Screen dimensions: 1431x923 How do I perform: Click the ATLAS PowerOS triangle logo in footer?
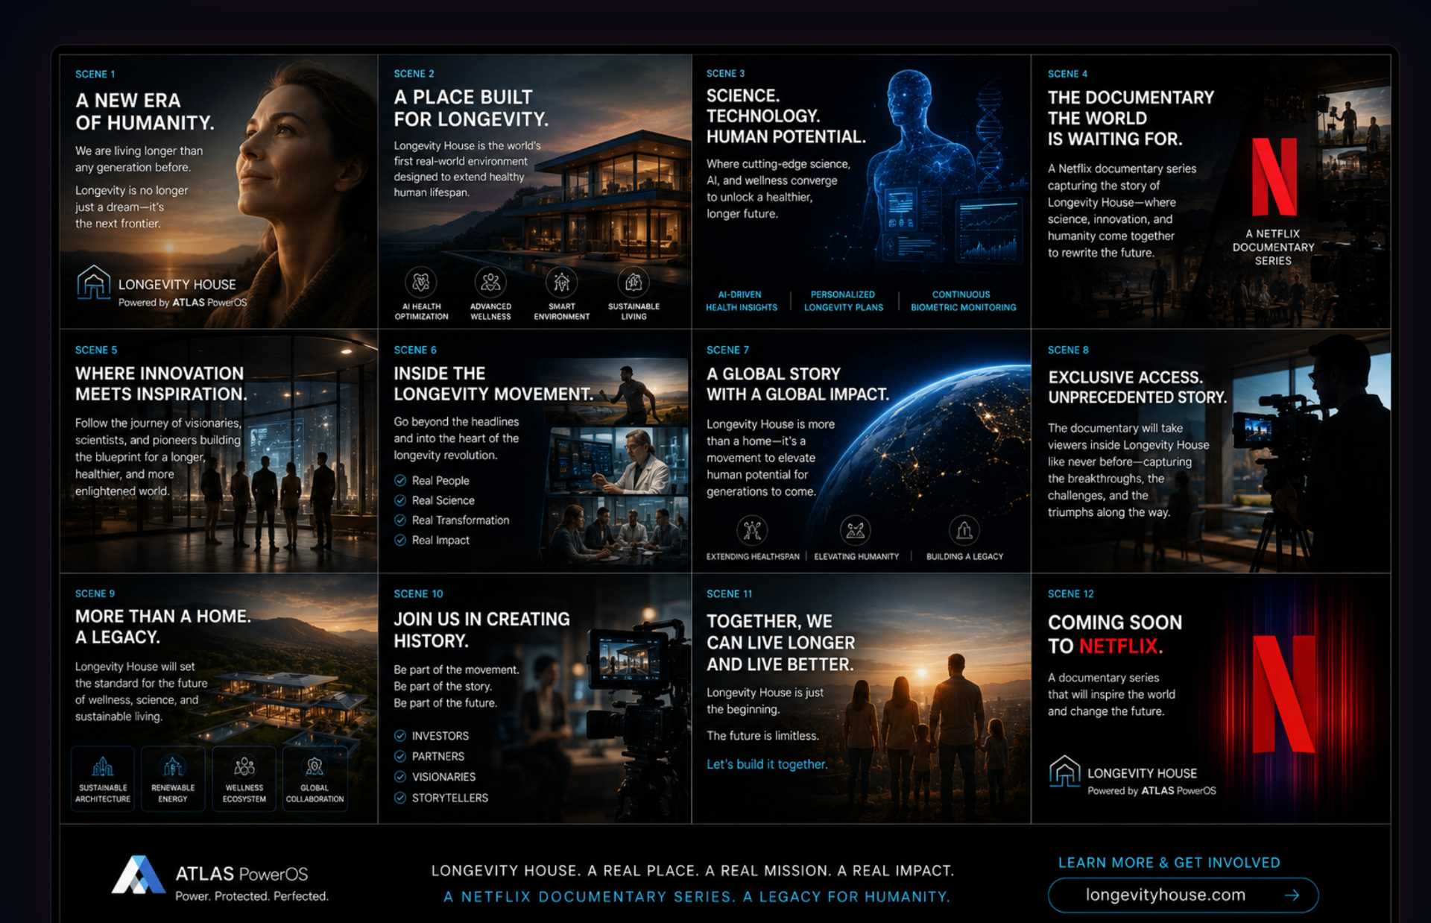coord(138,875)
